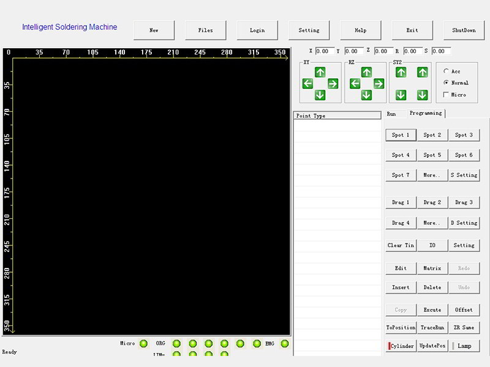Viewport: 490px width, 367px height.
Task: Click the Point Type column header
Action: (337, 116)
